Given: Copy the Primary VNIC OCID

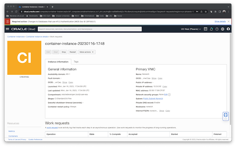Looking at the screenshot, I should 160,78.
